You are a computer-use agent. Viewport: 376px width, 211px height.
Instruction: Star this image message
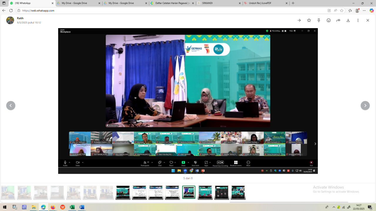click(309, 20)
